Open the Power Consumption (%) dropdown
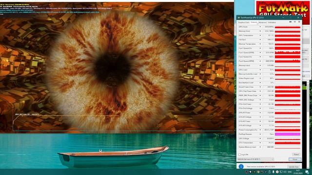Screen dimensions: 312x175 pos(260,130)
